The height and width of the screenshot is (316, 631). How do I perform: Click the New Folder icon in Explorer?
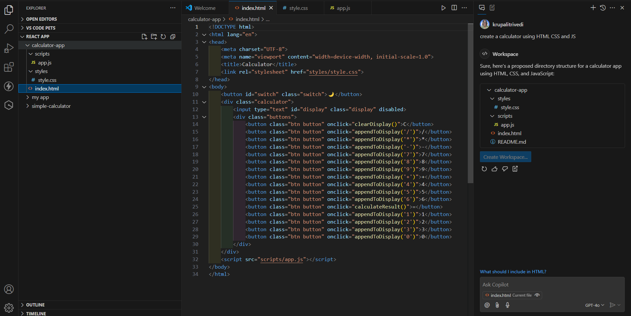[x=154, y=36]
